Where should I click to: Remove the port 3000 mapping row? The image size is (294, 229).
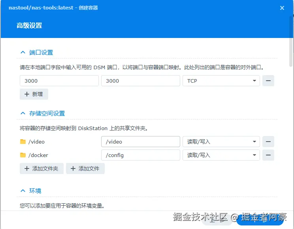[268, 81]
